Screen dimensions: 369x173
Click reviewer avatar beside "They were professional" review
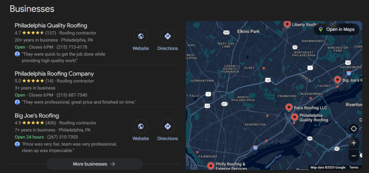17,102
